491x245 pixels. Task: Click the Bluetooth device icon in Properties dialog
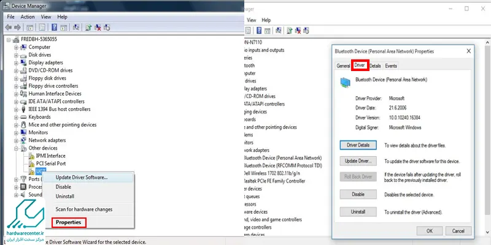pyautogui.click(x=346, y=83)
